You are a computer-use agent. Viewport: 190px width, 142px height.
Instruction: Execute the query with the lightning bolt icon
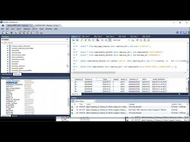click(82, 40)
